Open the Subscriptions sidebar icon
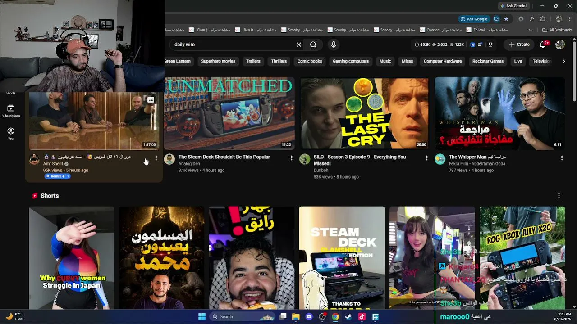Viewport: 577px width, 324px height. coord(11,111)
